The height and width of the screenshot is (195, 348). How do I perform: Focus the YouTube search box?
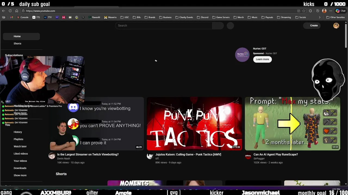click(x=163, y=25)
